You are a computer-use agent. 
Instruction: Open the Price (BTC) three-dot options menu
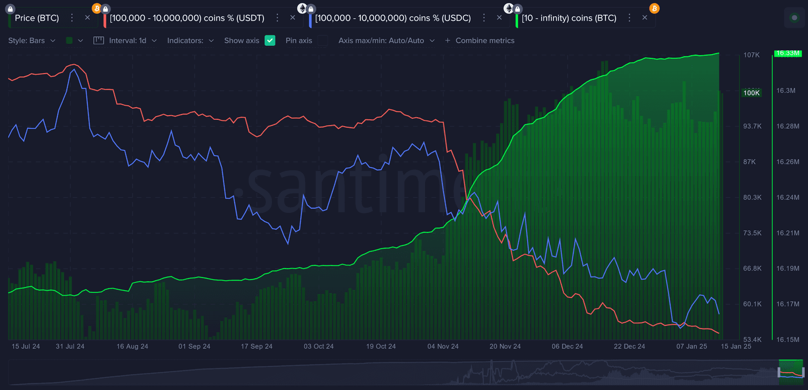(x=72, y=18)
